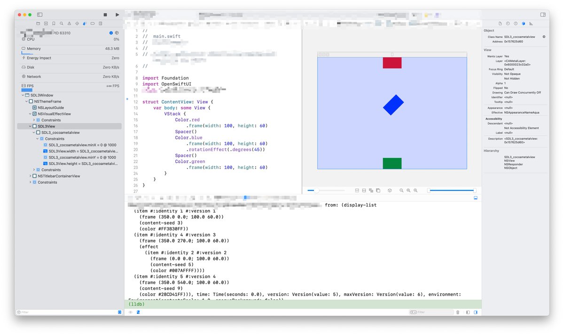Image resolution: width=564 pixels, height=335 pixels.
Task: Open the Breakpoint navigator
Action: click(x=93, y=23)
